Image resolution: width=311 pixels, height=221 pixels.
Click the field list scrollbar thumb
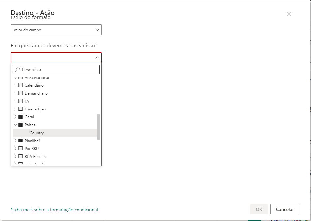[98, 127]
